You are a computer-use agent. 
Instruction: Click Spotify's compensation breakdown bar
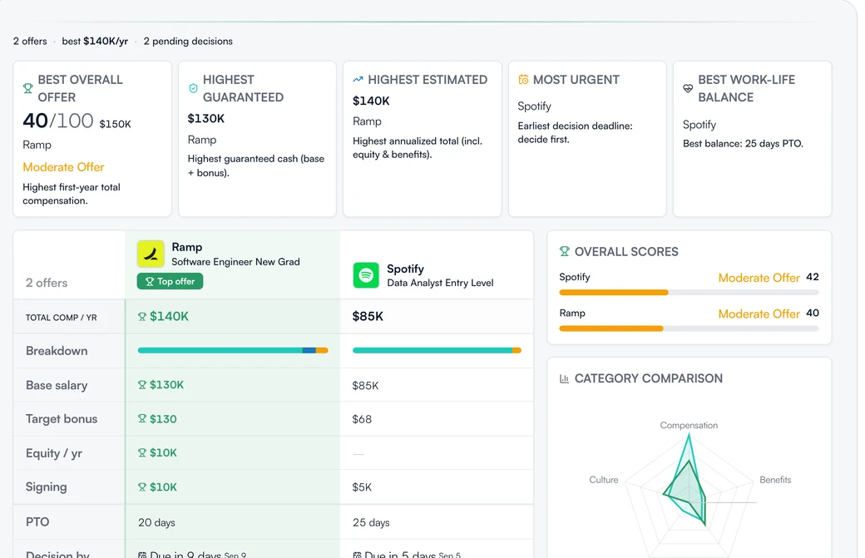pyautogui.click(x=437, y=351)
